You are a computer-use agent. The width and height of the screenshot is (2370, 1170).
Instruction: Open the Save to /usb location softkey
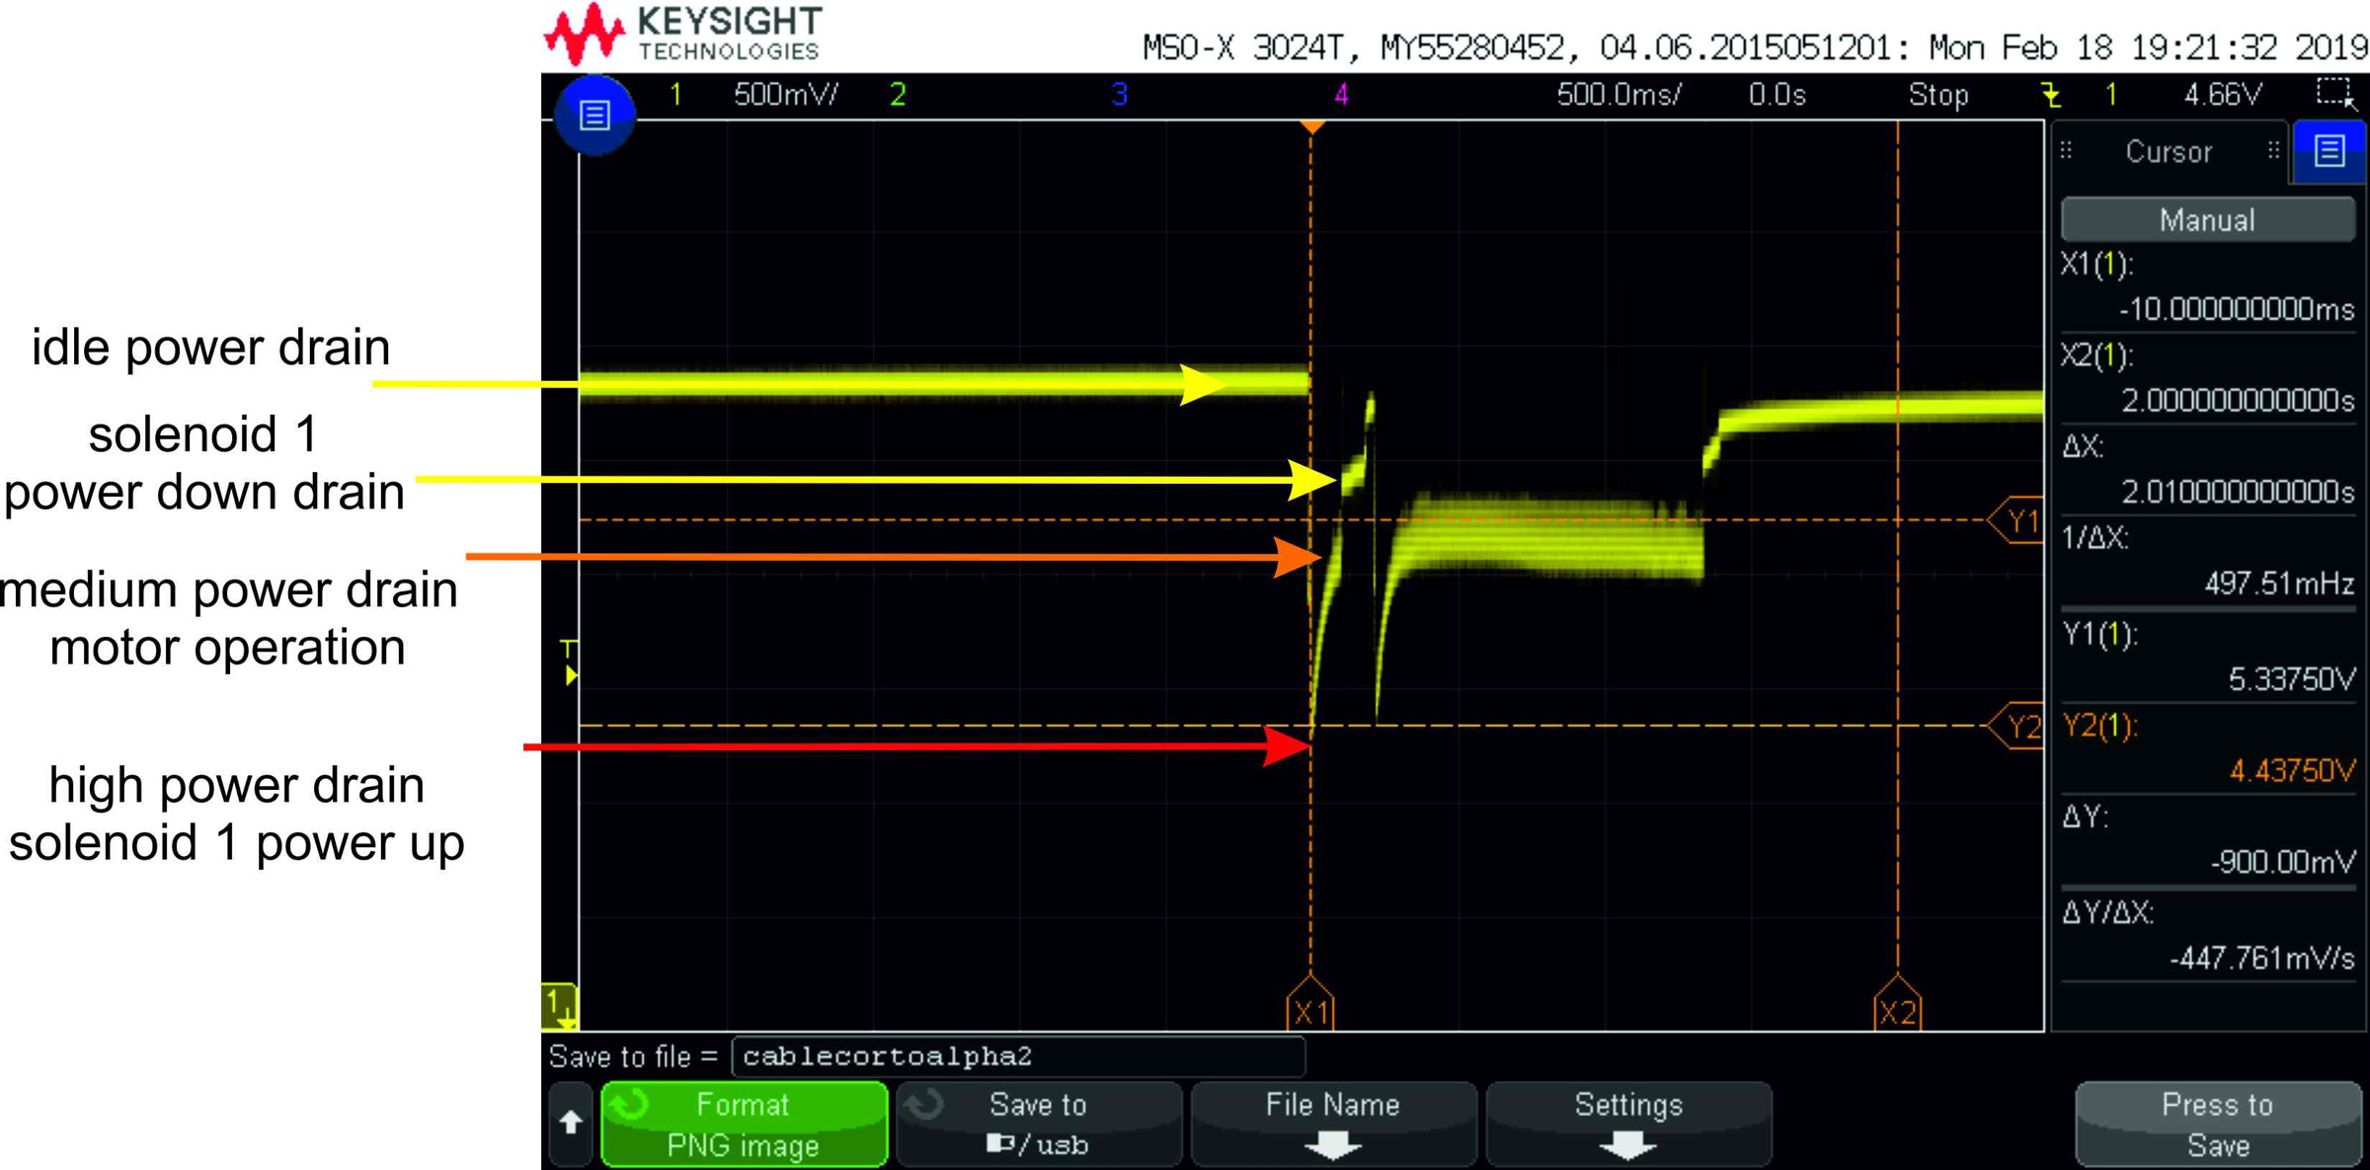(1038, 1124)
